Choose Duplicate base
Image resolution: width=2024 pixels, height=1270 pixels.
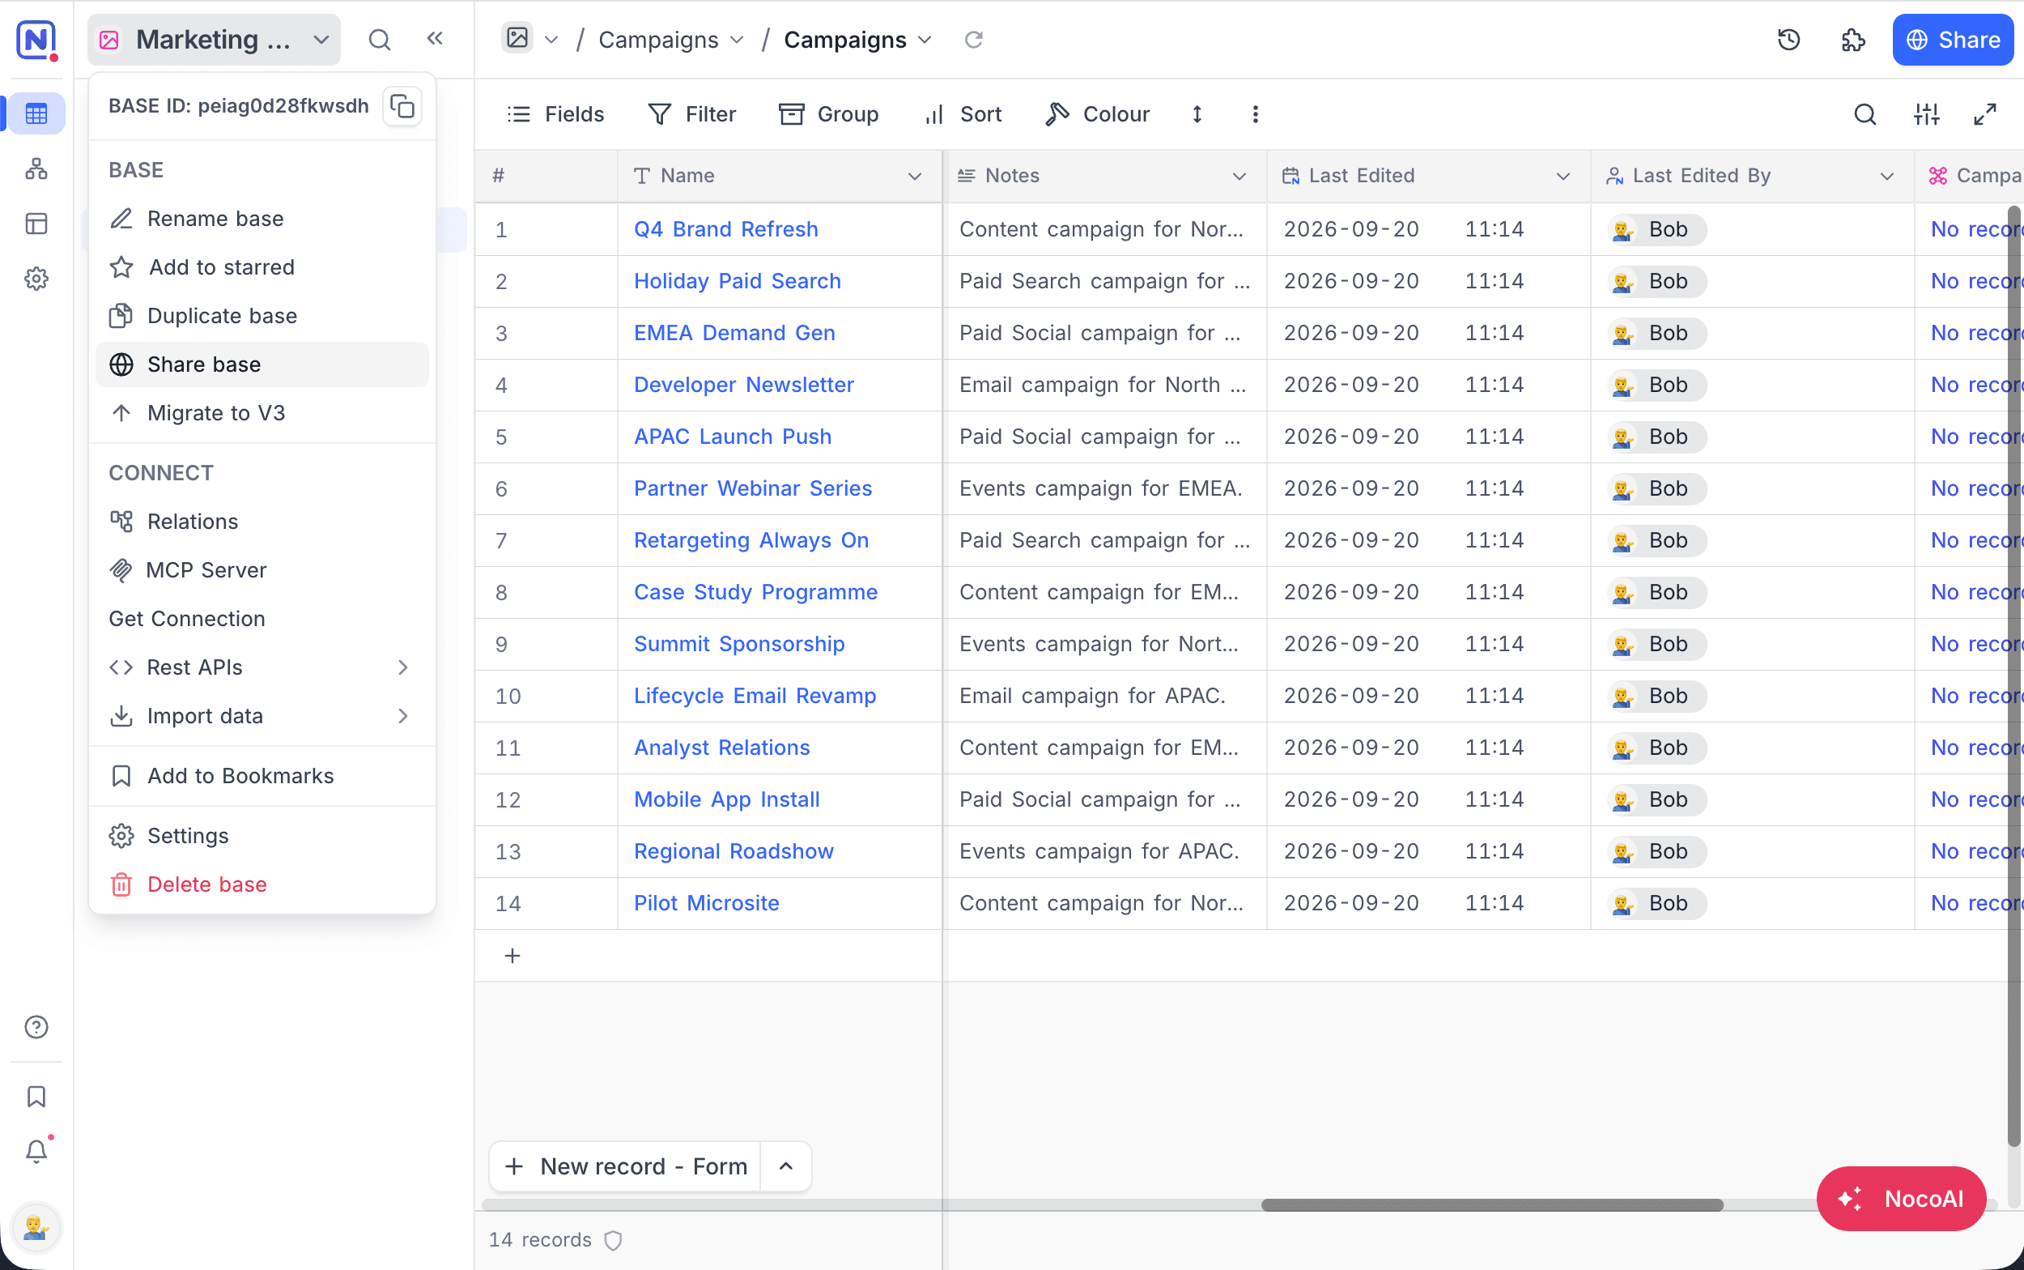point(262,316)
